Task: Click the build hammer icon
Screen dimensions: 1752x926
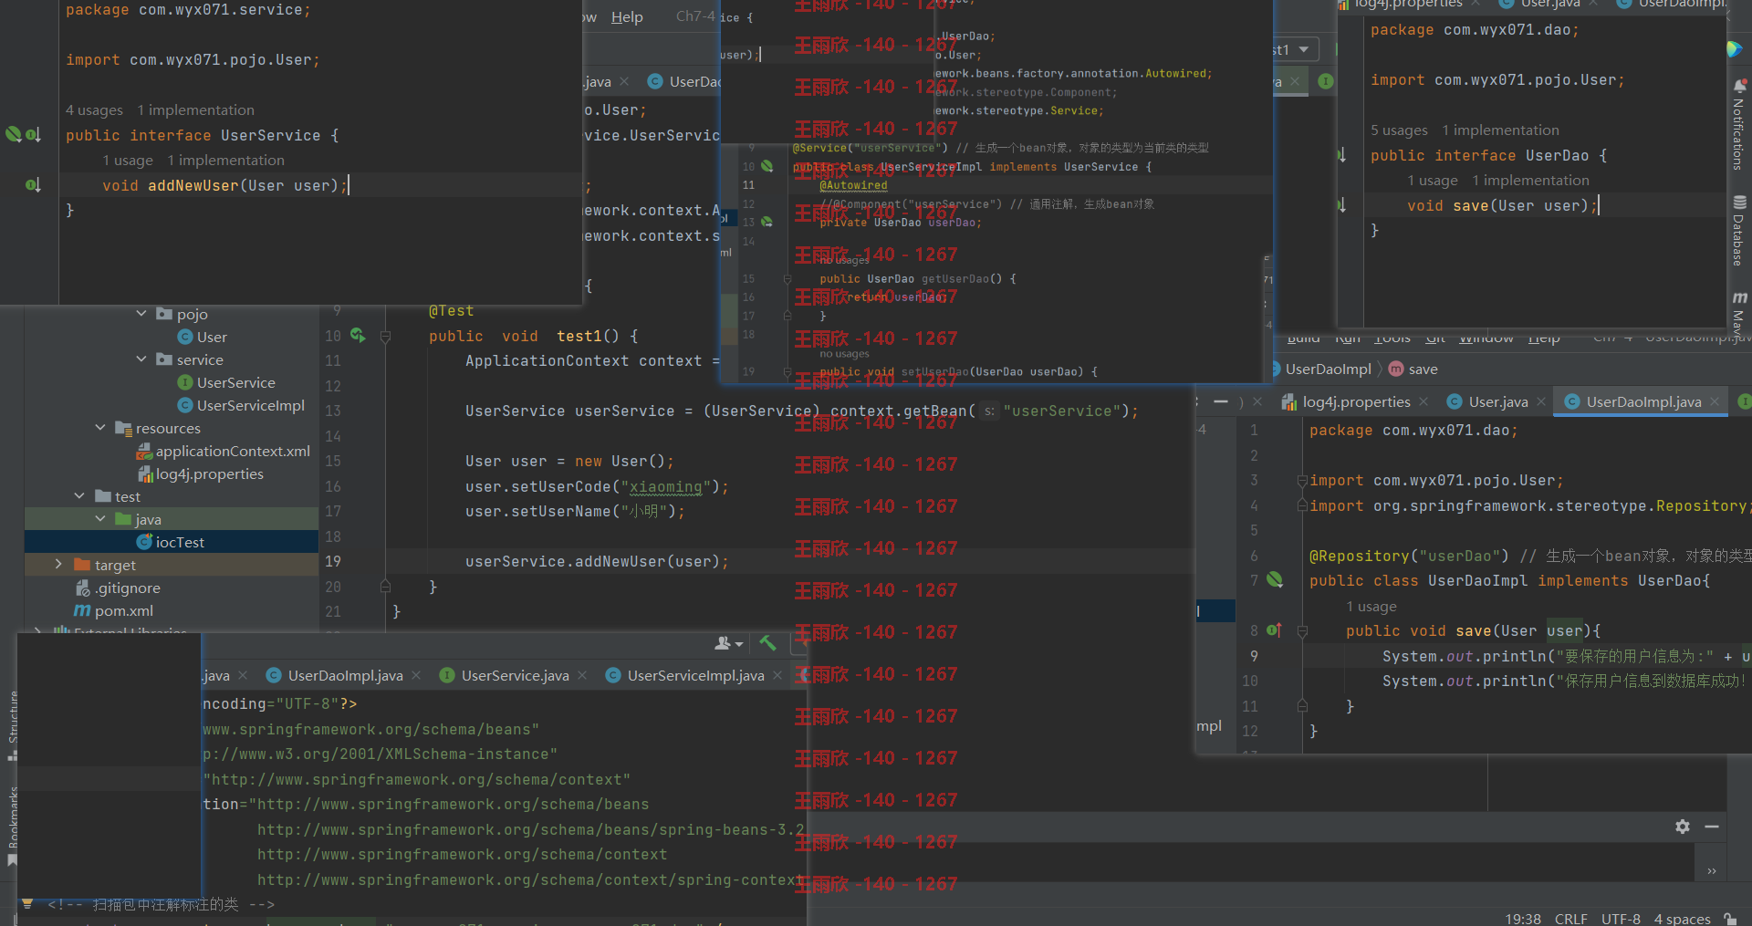Action: click(x=768, y=643)
